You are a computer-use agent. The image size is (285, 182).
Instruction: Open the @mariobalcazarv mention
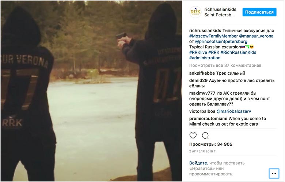pyautogui.click(x=234, y=111)
